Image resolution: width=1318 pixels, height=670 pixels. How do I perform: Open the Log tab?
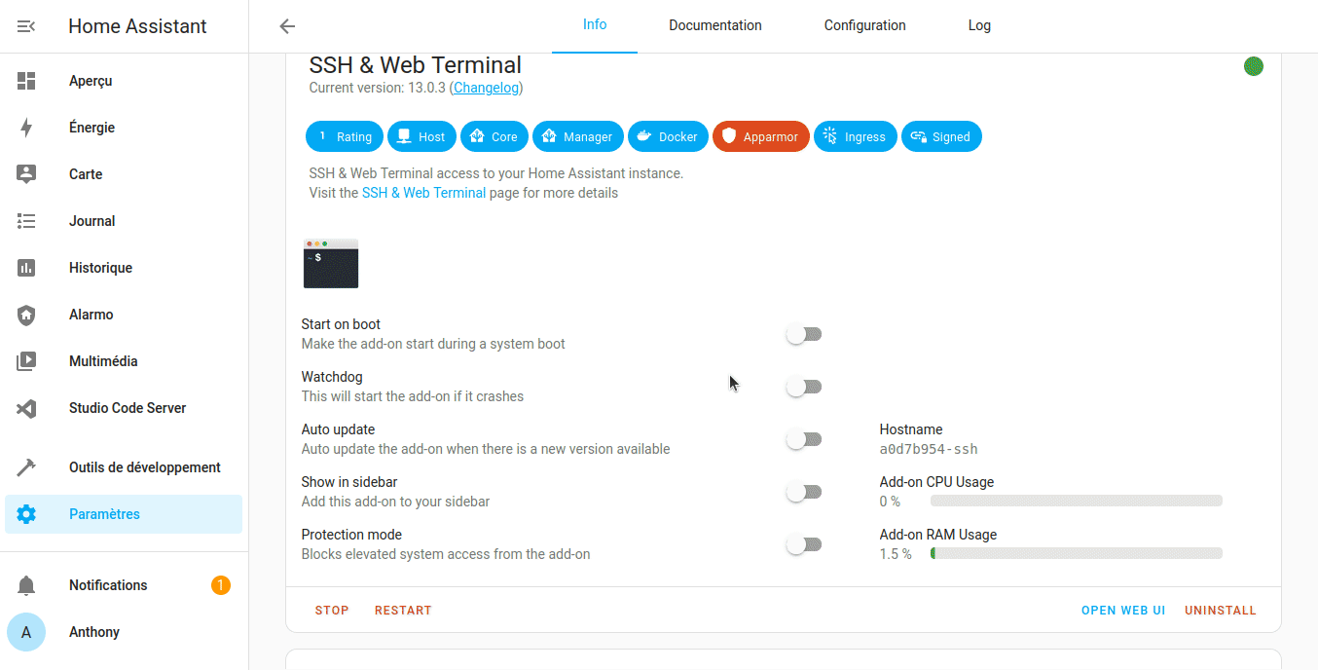(x=979, y=26)
